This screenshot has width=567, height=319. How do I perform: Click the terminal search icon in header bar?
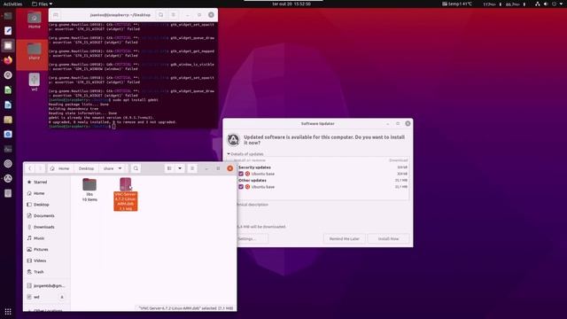(x=161, y=15)
